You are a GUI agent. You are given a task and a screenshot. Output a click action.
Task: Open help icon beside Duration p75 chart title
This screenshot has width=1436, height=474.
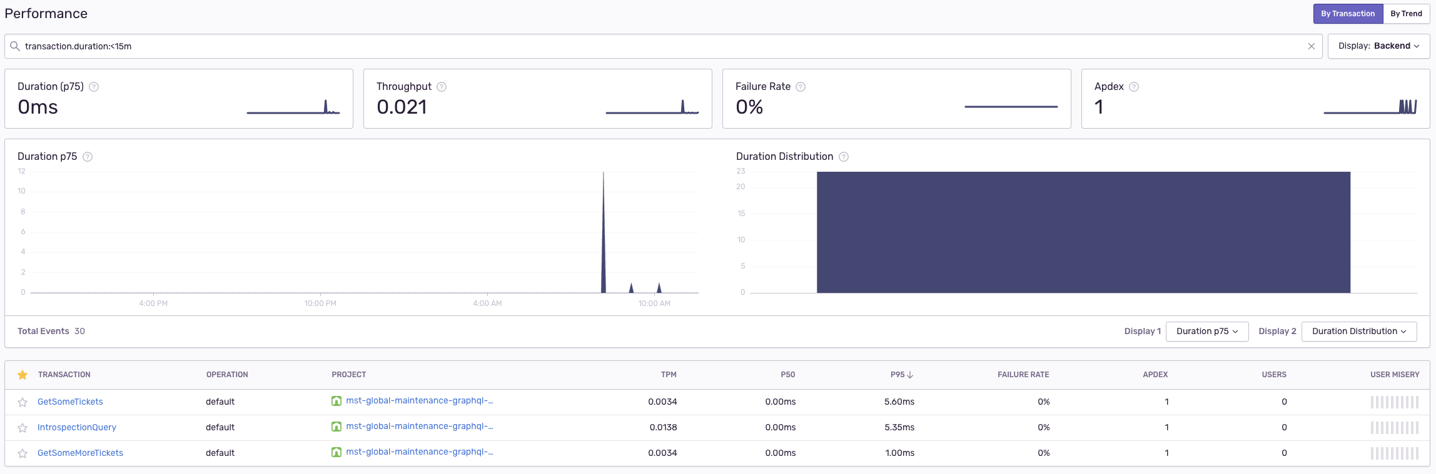(88, 157)
